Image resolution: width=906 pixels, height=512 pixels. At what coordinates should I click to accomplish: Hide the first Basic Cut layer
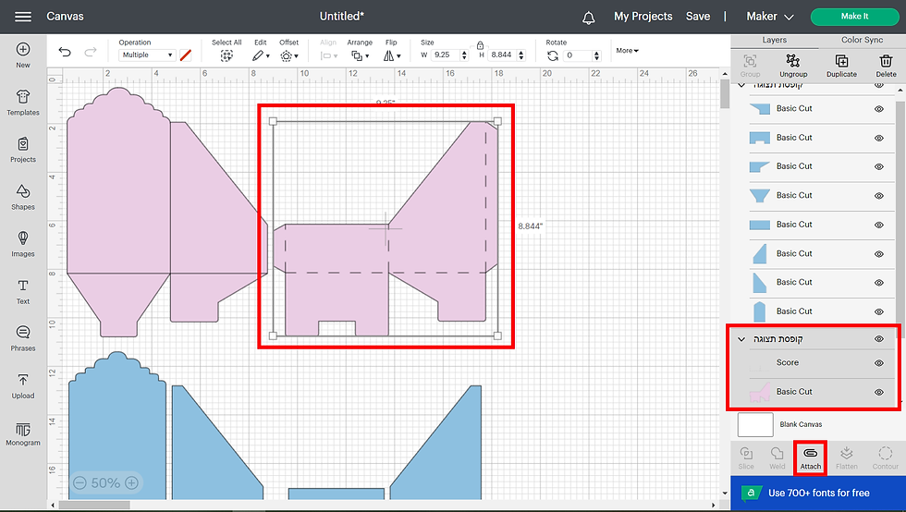879,109
